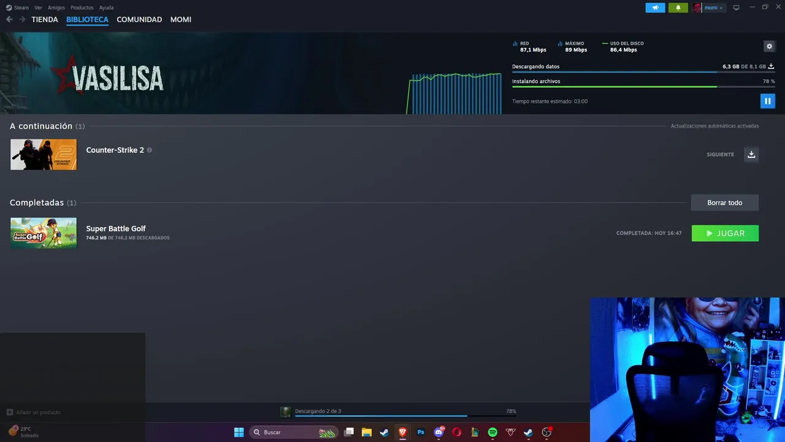Open the weather widget showing 23°C
The height and width of the screenshot is (442, 785).
coord(23,432)
